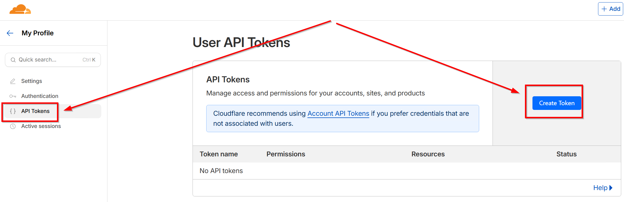Click the API Tokens card heading

pos(228,80)
